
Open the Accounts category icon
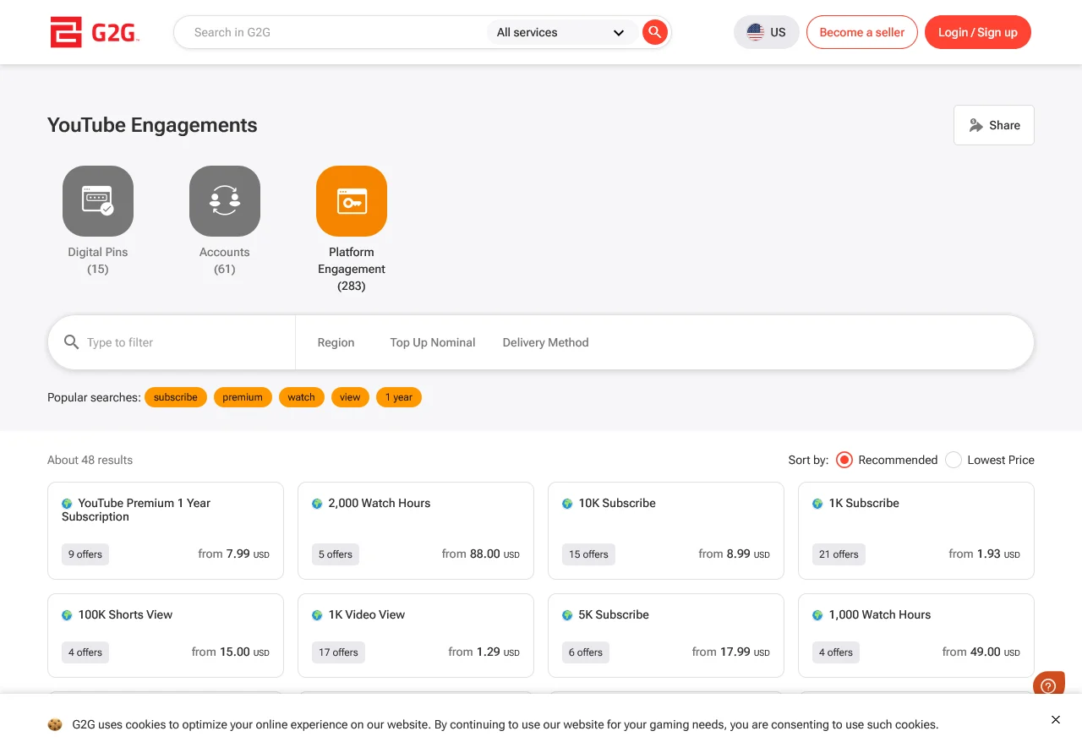click(x=225, y=201)
